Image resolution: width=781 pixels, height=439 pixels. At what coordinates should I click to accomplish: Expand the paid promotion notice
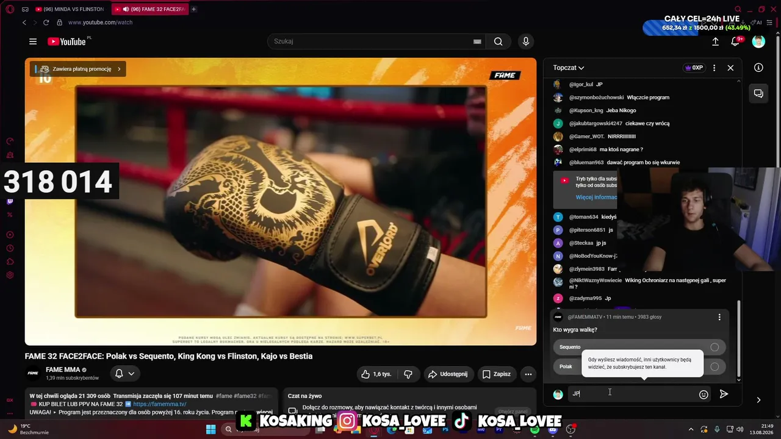tap(79, 69)
